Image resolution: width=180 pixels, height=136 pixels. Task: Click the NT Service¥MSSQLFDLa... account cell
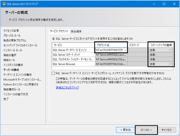pos(111,59)
